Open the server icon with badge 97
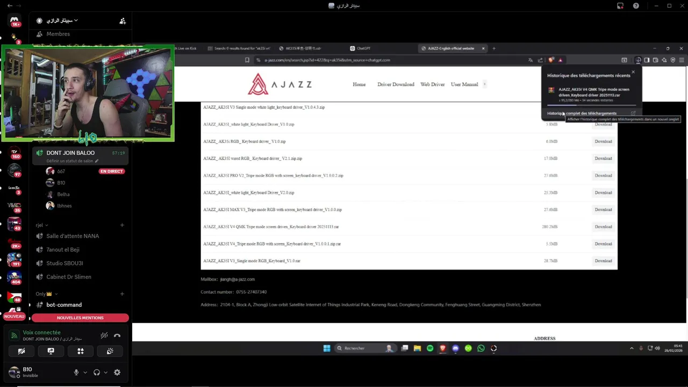Screen dimensions: 688x387 15,170
